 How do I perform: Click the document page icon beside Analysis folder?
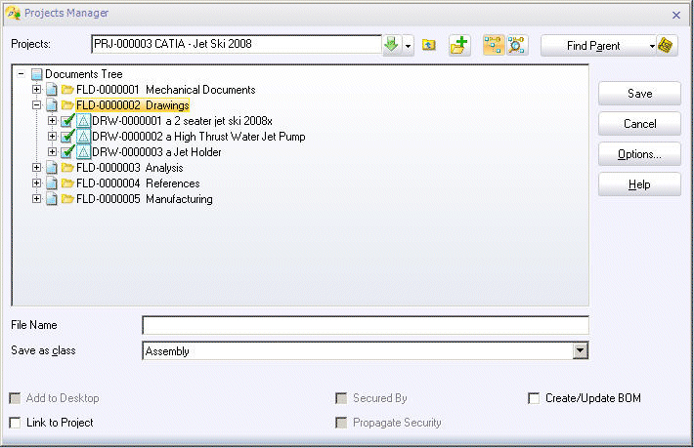tap(52, 168)
